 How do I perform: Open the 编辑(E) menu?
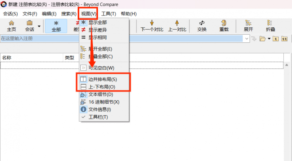49,14
